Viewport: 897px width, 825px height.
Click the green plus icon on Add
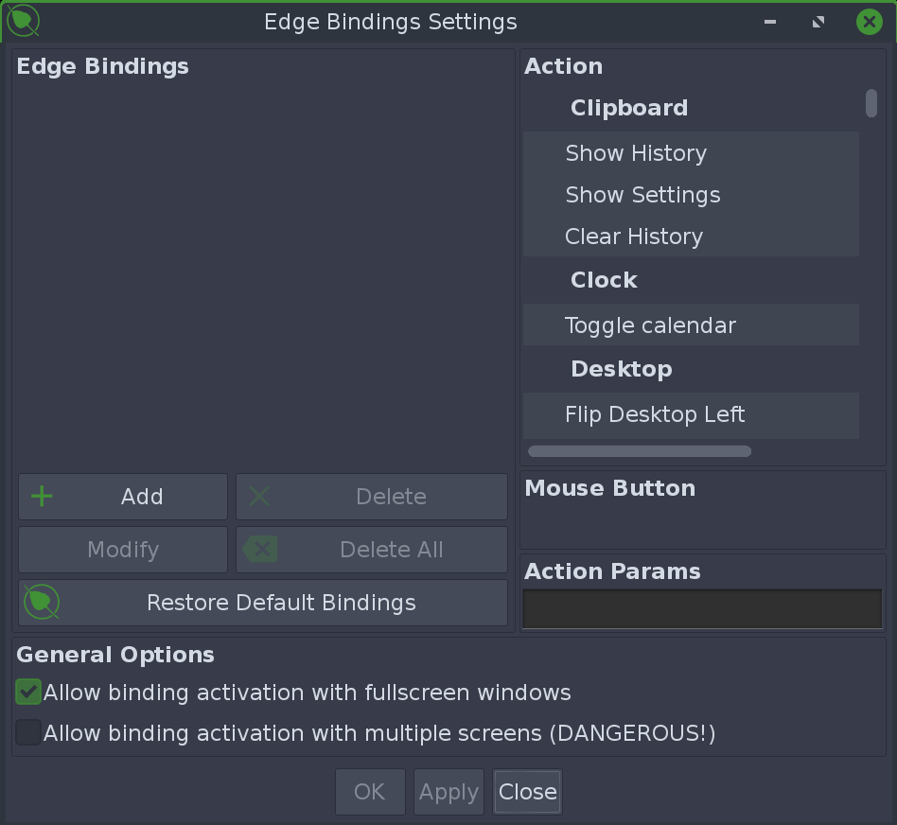42,496
